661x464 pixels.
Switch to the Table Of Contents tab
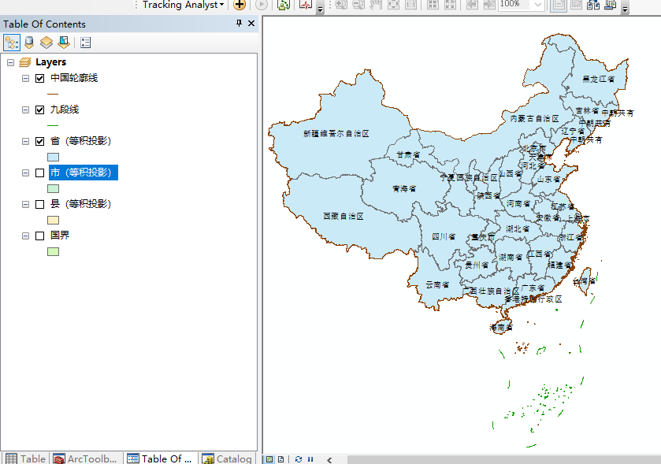[160, 458]
